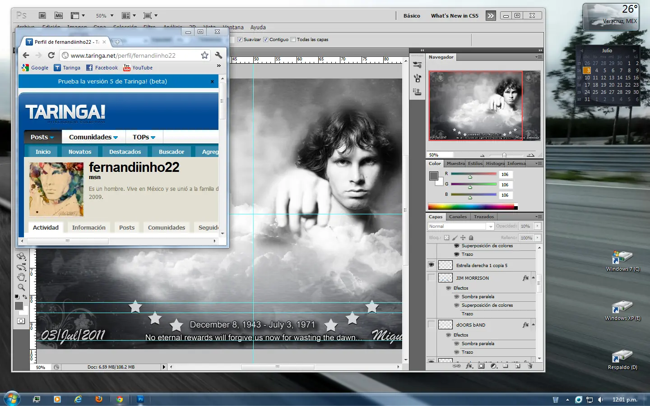The height and width of the screenshot is (406, 650).
Task: Switch to the Canales tab
Action: [458, 217]
